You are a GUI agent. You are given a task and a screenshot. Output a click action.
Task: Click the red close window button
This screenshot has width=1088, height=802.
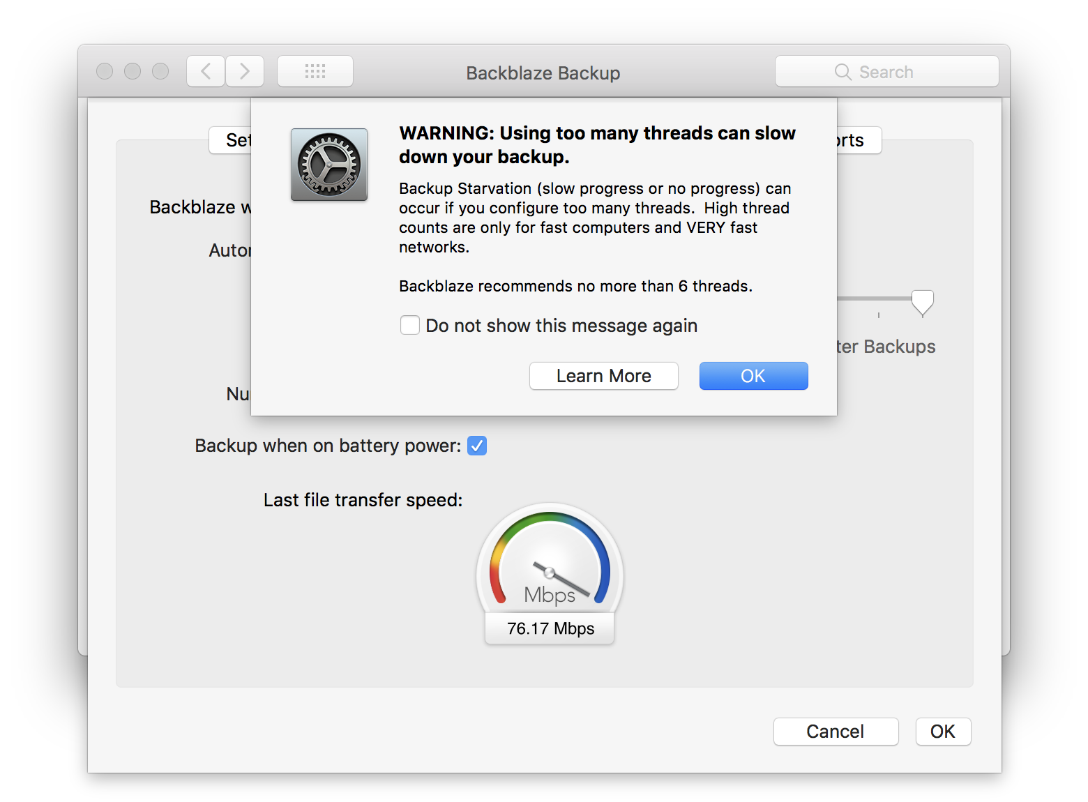tap(105, 71)
